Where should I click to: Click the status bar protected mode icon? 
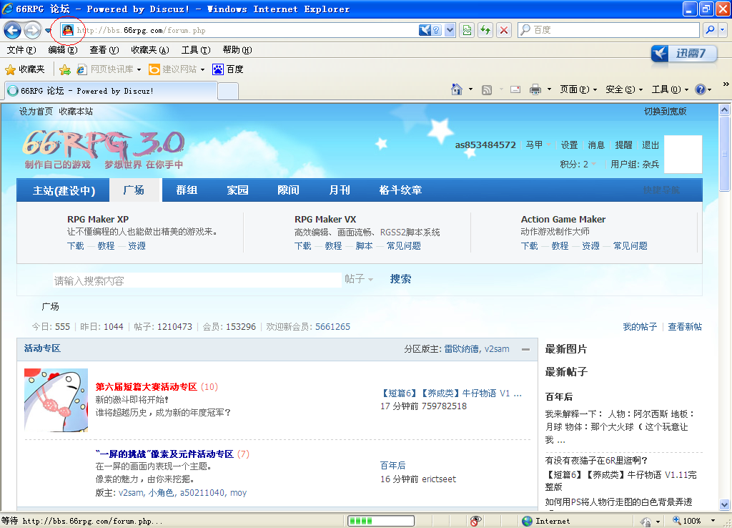pyautogui.click(x=646, y=521)
